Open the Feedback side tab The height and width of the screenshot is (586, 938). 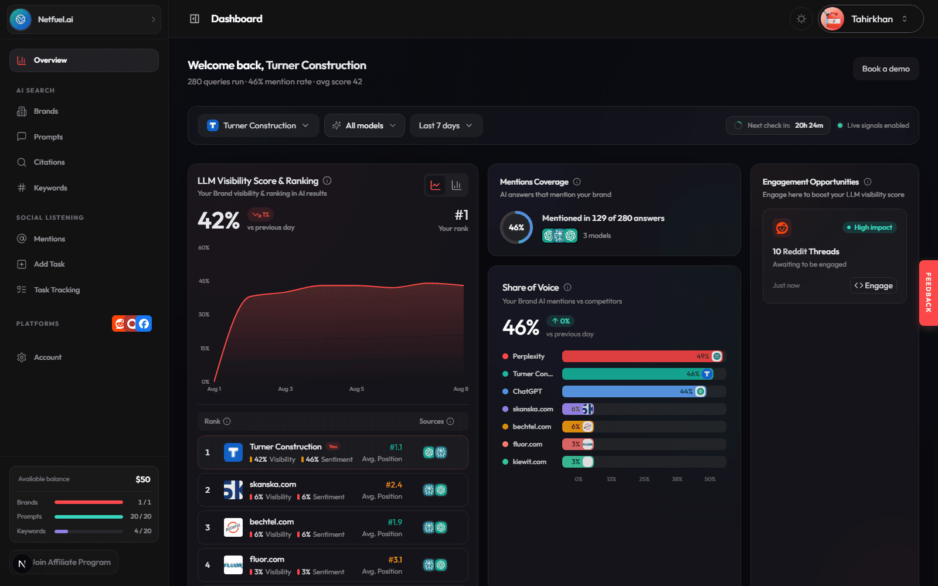point(929,292)
